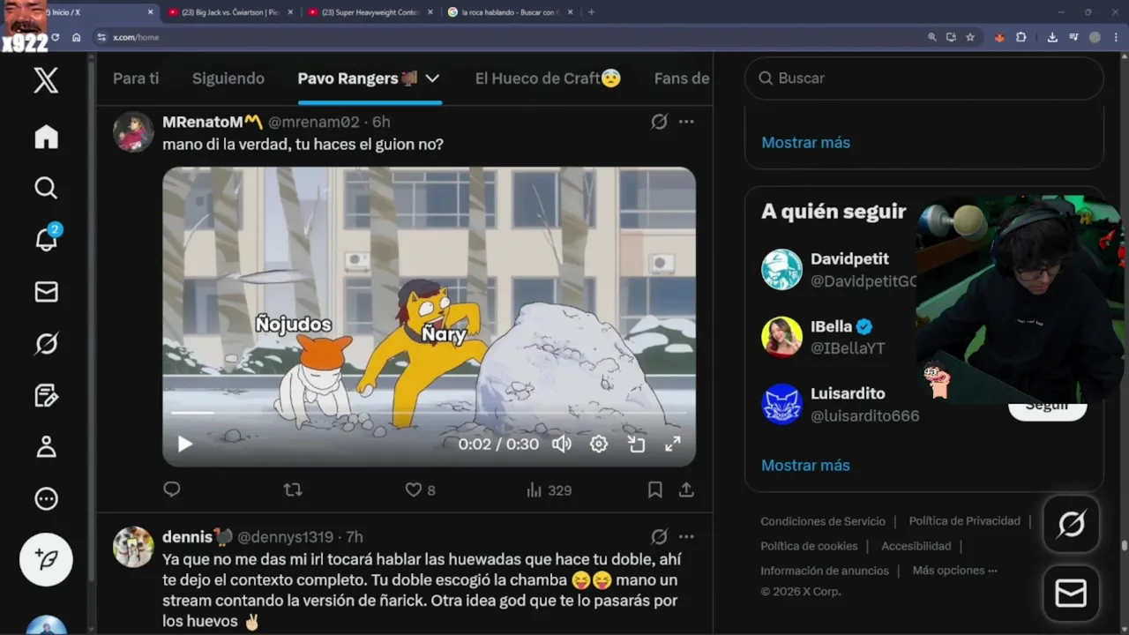Click the @mrenam02 handle

[x=313, y=122]
